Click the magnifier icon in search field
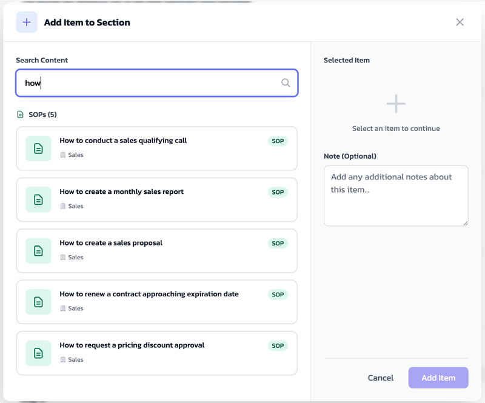 click(x=286, y=83)
